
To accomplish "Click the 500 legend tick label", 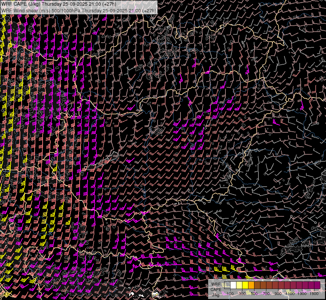I will pyautogui.click(x=254, y=294).
